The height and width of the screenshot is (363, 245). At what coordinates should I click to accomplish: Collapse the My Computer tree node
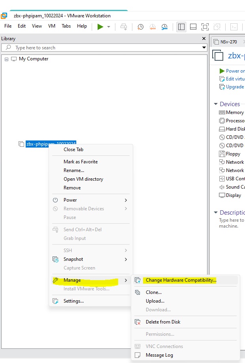(x=7, y=59)
